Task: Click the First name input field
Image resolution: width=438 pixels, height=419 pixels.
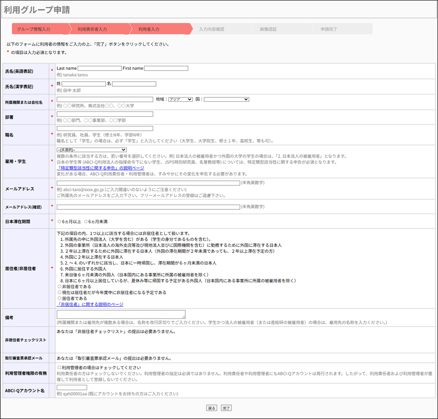Action: (166, 69)
